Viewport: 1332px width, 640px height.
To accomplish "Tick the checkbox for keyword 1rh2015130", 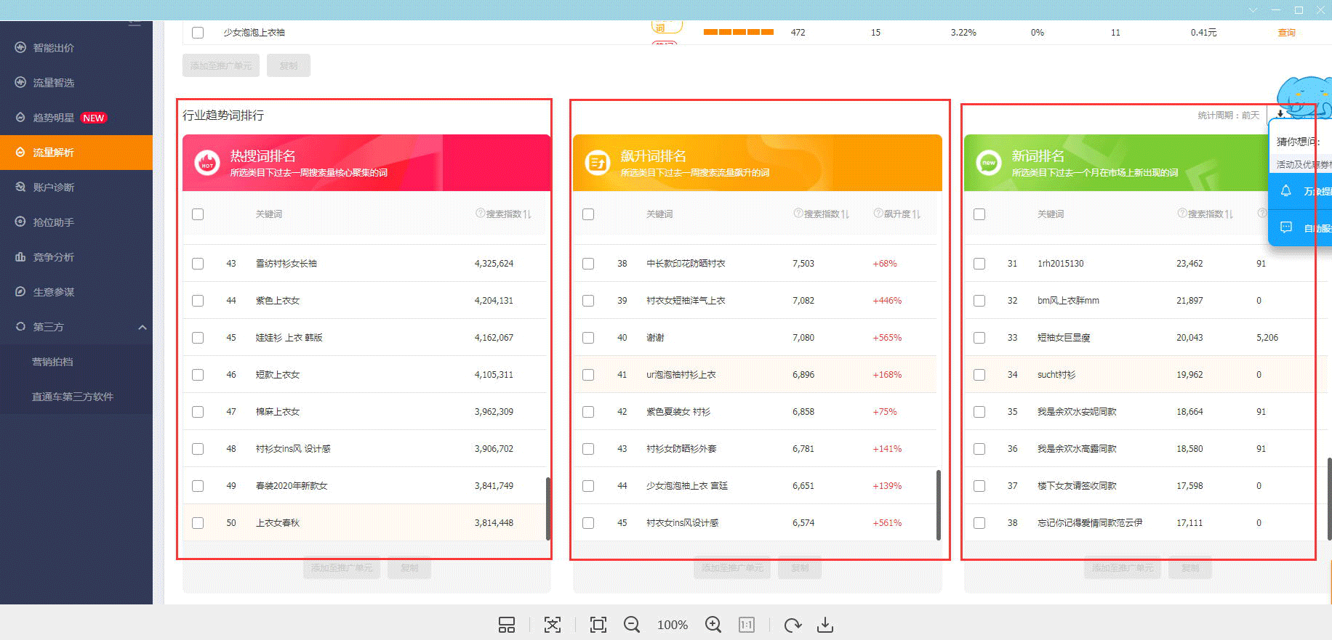I will pos(979,264).
